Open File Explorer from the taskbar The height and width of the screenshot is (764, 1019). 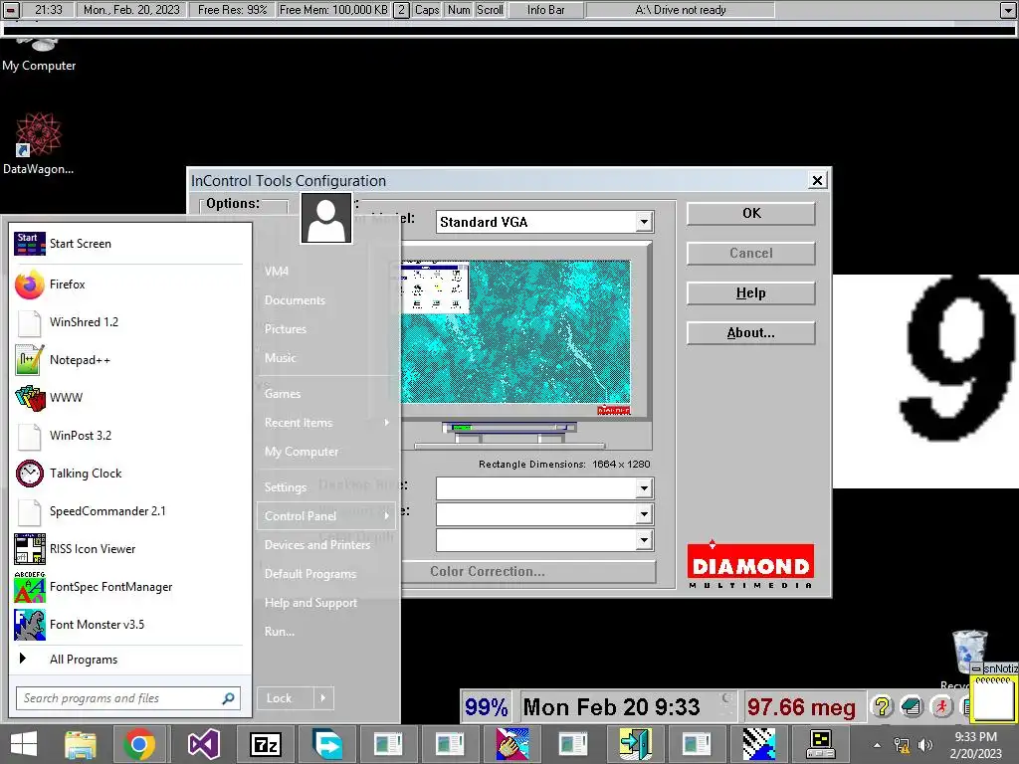(80, 744)
